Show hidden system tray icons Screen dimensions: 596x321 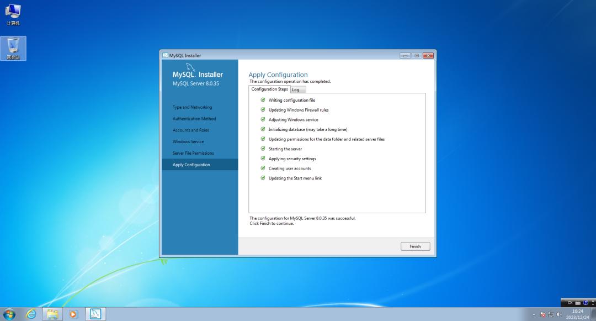(534, 314)
